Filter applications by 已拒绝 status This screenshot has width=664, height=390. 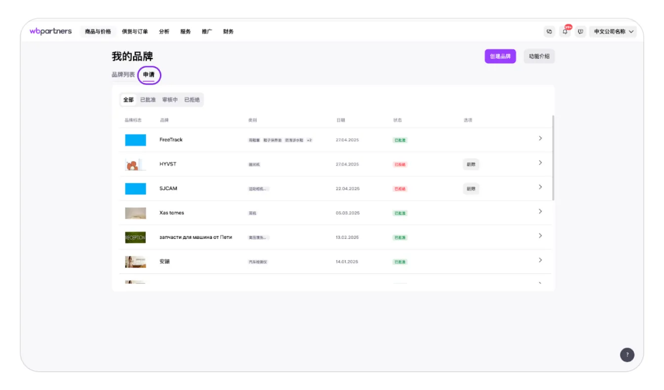192,100
